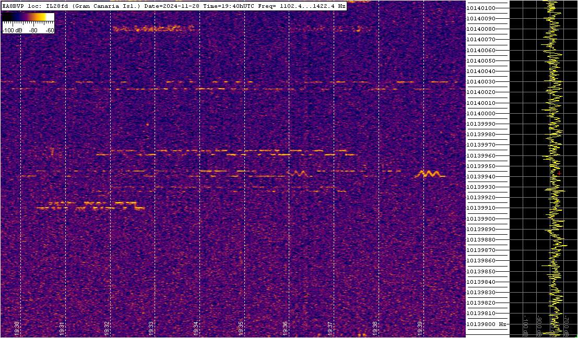Click the 10140020 frequency label
The height and width of the screenshot is (338, 578).
481,92
